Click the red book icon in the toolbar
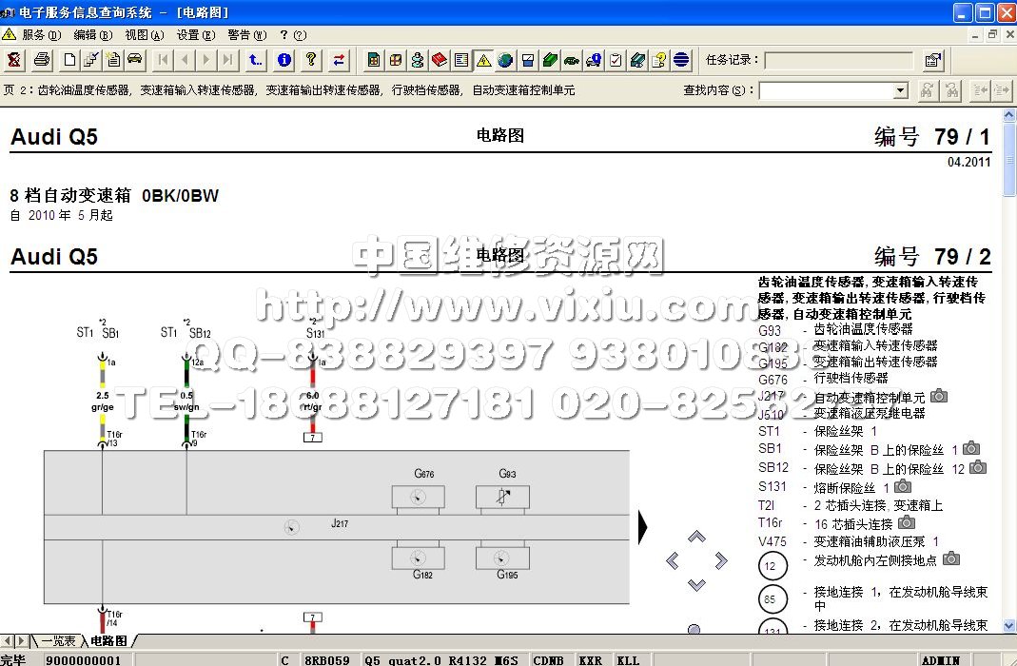 pos(439,60)
